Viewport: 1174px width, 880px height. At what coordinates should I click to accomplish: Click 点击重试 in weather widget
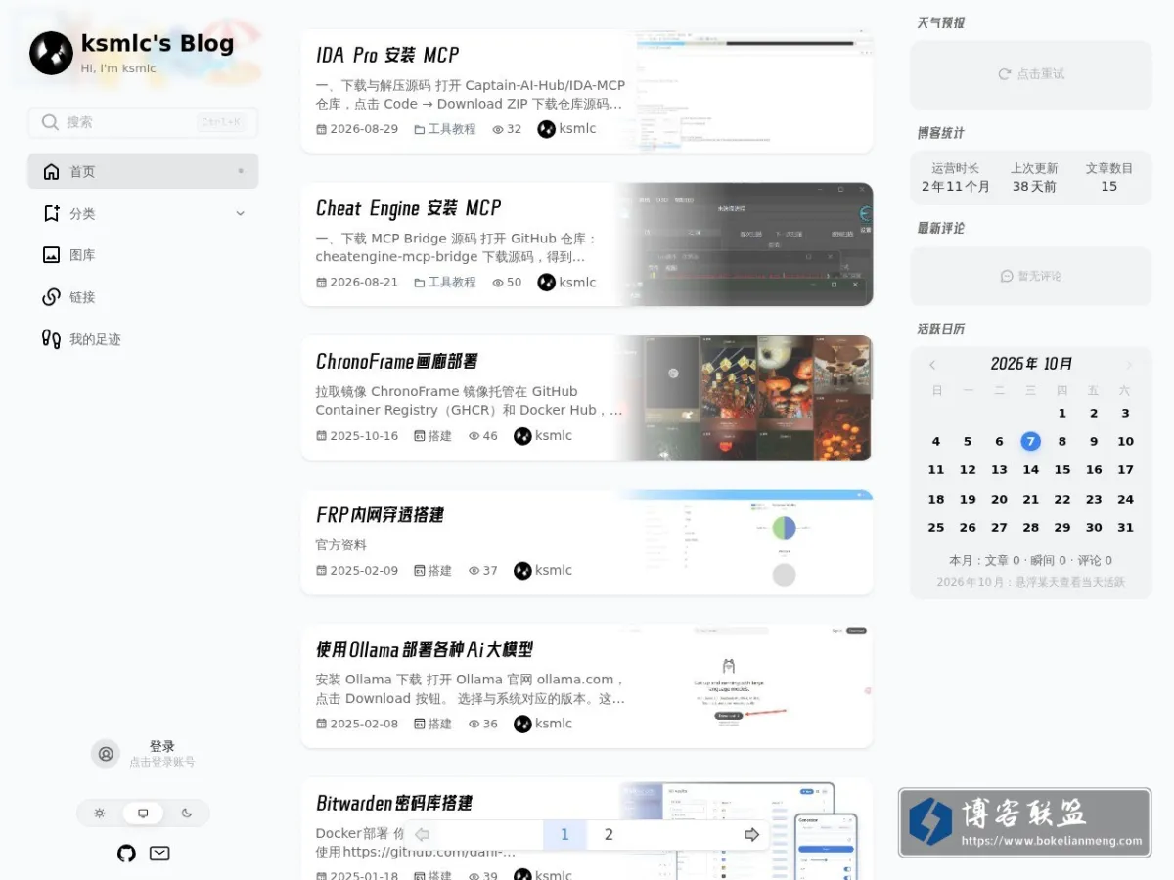(x=1031, y=74)
